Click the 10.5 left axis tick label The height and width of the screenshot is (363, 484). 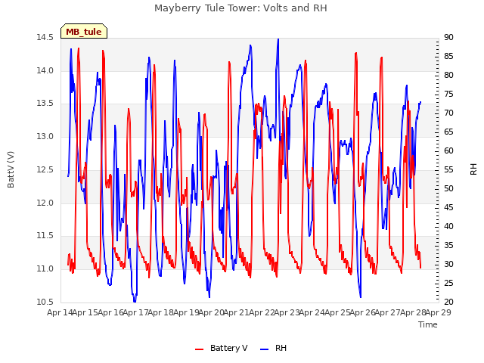pos(45,302)
